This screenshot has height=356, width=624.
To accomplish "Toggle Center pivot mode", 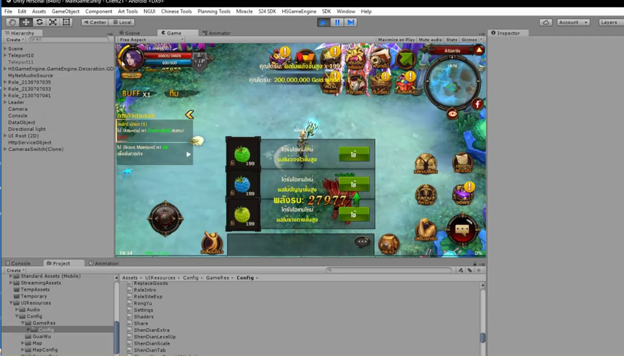I will 94,22.
